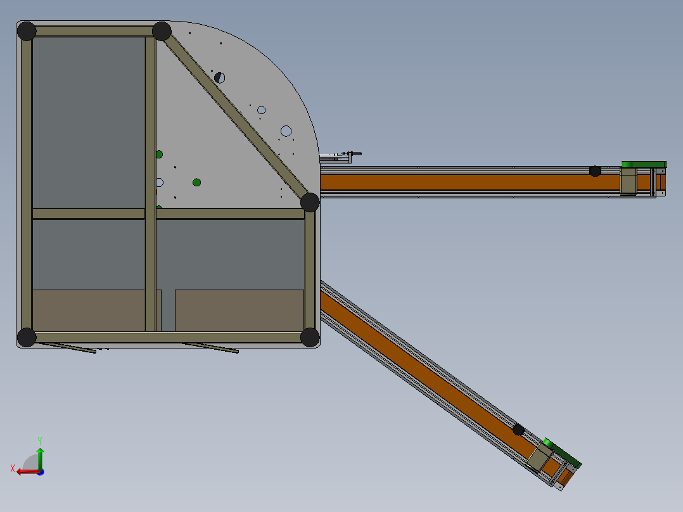
Task: Select the blue Z axis dot on triad
Action: (41, 472)
